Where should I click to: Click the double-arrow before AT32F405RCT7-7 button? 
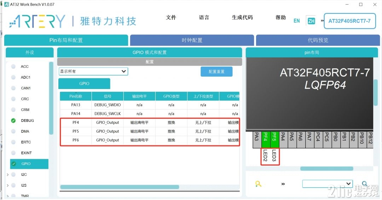click(322, 21)
